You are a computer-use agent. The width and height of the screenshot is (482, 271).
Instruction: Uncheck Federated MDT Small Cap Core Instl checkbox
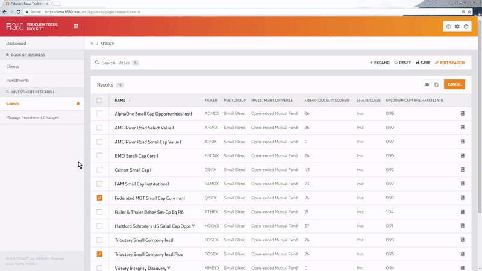click(99, 198)
